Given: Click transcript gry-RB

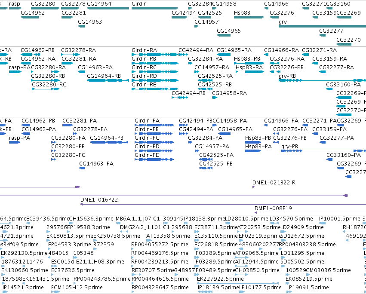Looking at the screenshot, I should (323, 80).
